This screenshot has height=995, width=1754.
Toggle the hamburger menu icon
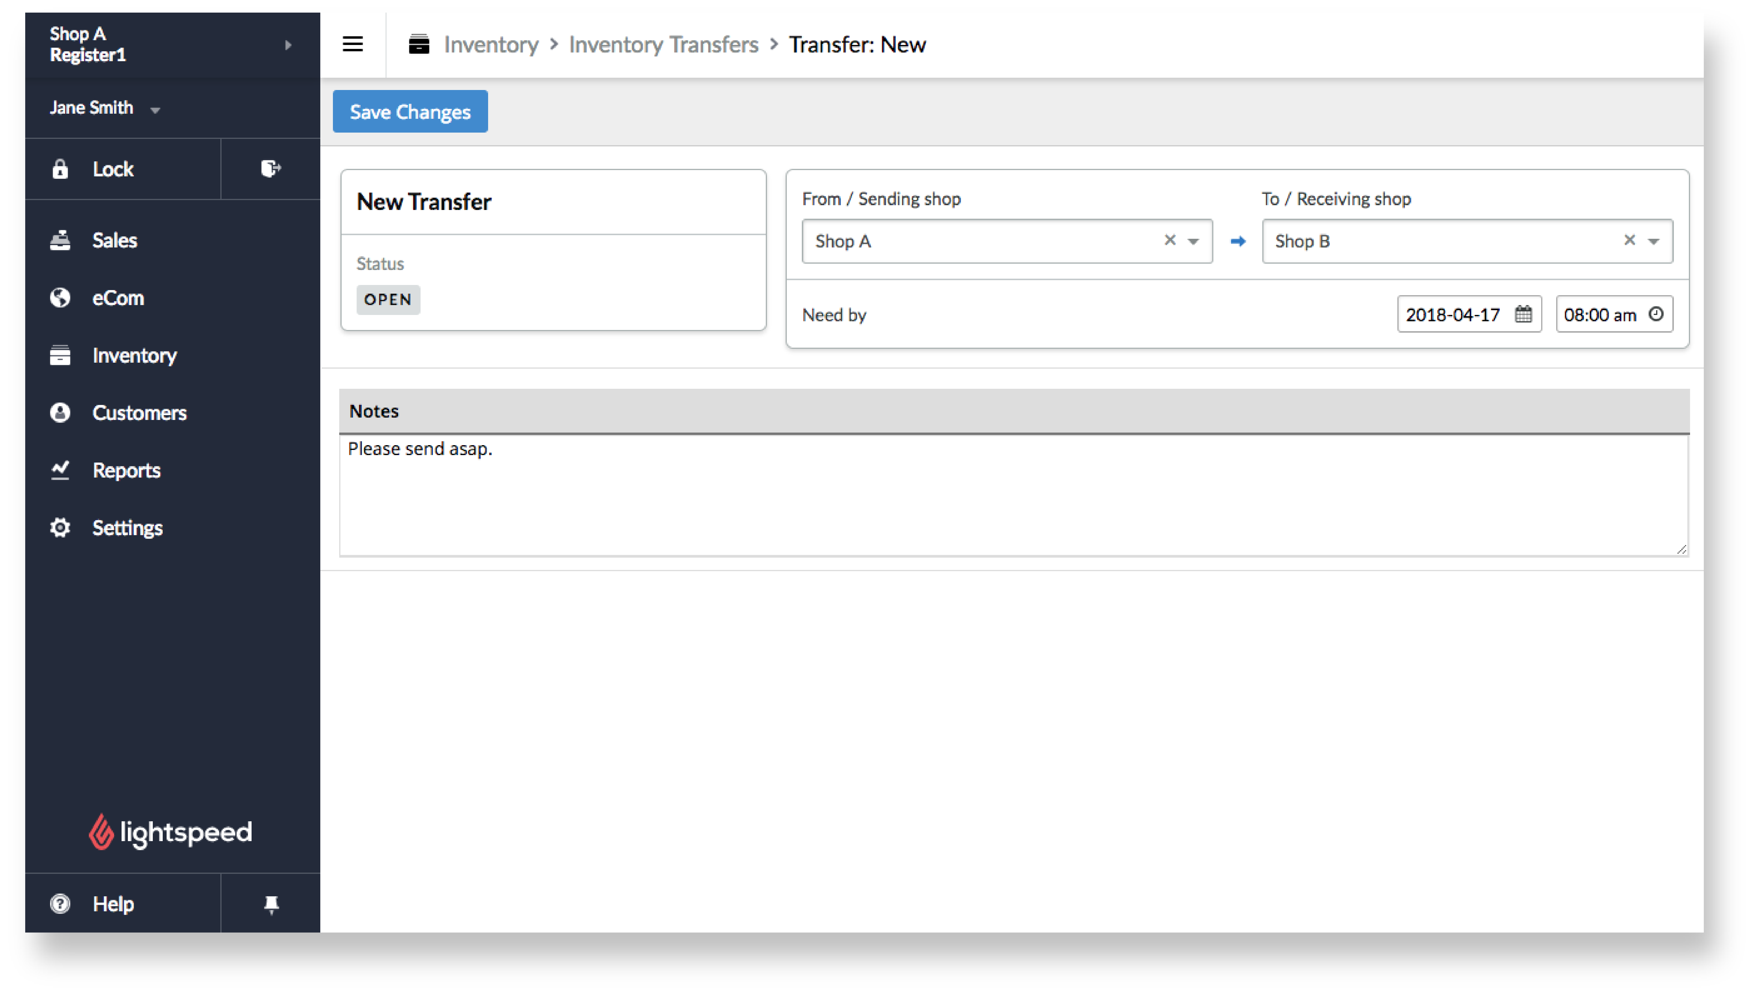[x=352, y=44]
